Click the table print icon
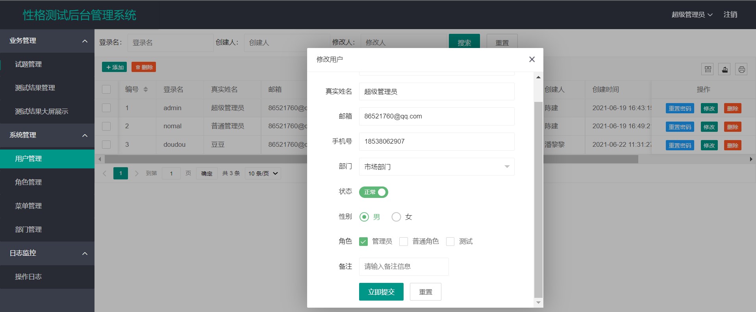Screen dimensions: 756x312 click(741, 70)
